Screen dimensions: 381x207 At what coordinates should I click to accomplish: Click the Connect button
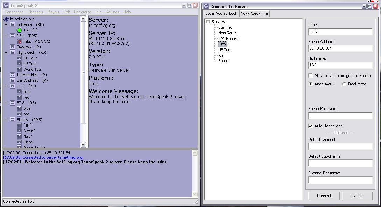pyautogui.click(x=324, y=196)
